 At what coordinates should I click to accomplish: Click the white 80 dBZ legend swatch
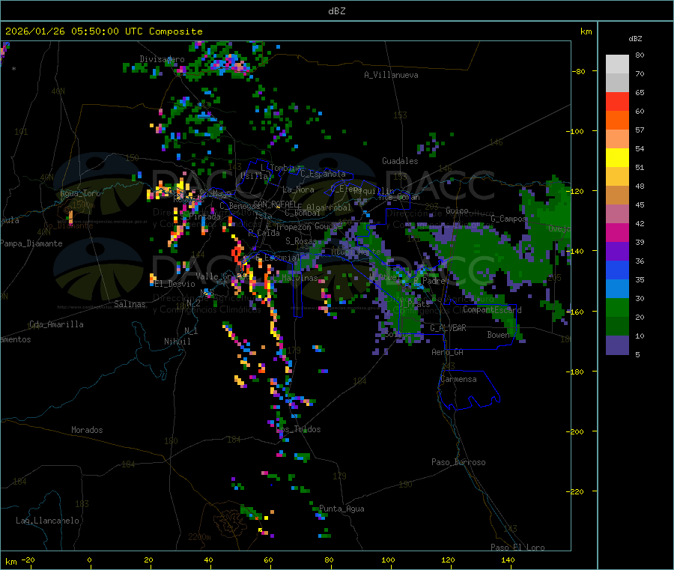pyautogui.click(x=617, y=64)
